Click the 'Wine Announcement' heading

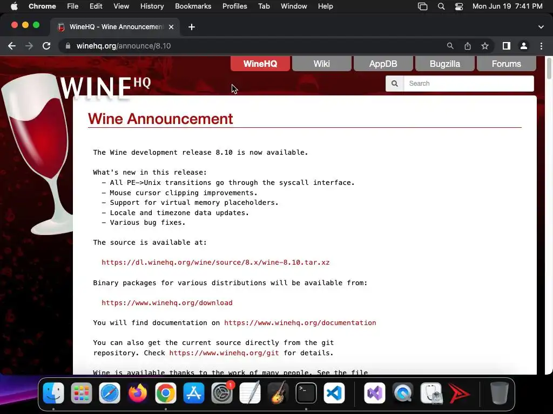pos(160,119)
